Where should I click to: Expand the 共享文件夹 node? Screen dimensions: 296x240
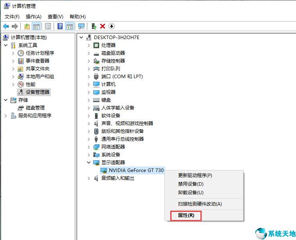pos(13,69)
